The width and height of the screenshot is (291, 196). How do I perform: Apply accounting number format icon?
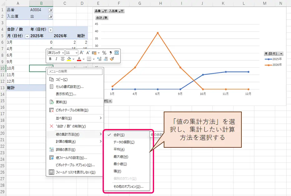(94, 53)
